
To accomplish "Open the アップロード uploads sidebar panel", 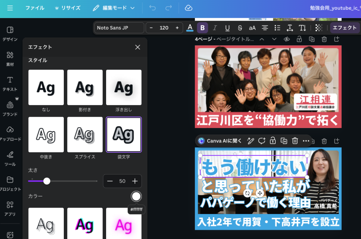I will tap(10, 133).
